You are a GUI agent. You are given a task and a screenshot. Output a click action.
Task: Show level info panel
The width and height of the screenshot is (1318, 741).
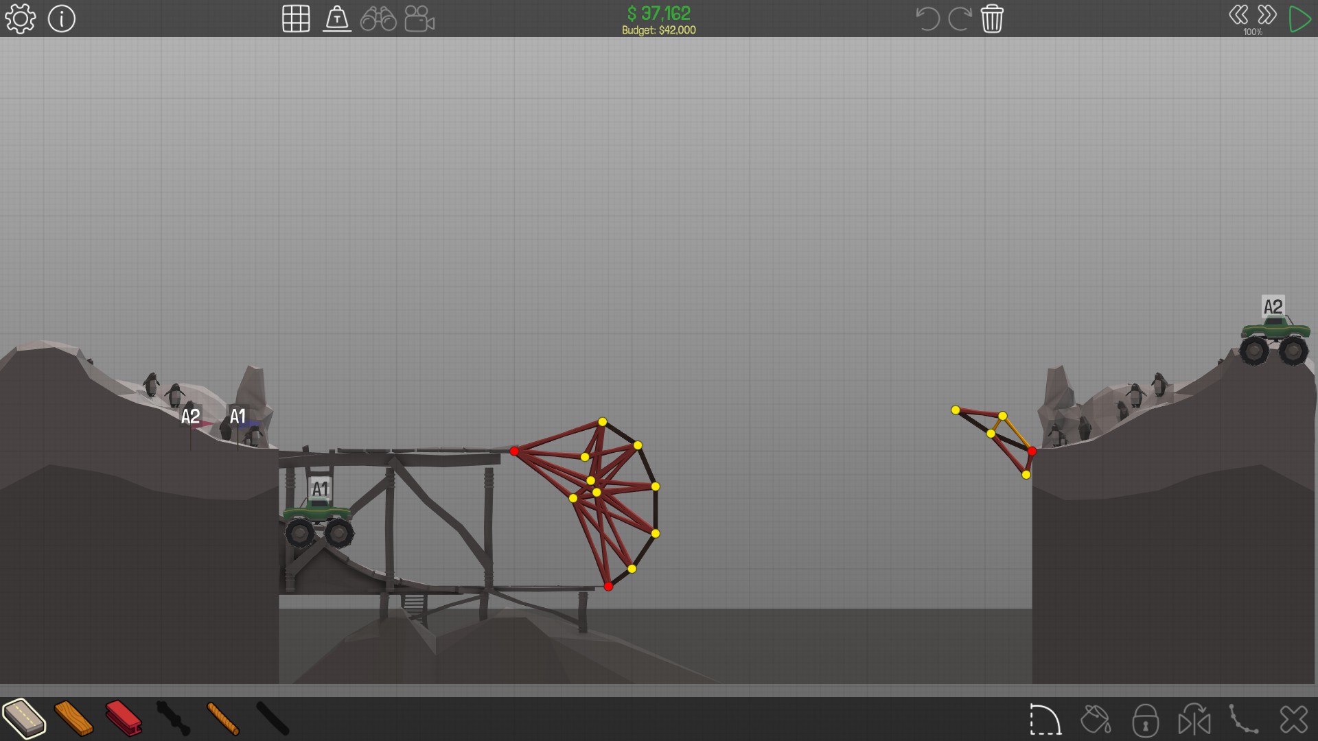click(x=62, y=19)
